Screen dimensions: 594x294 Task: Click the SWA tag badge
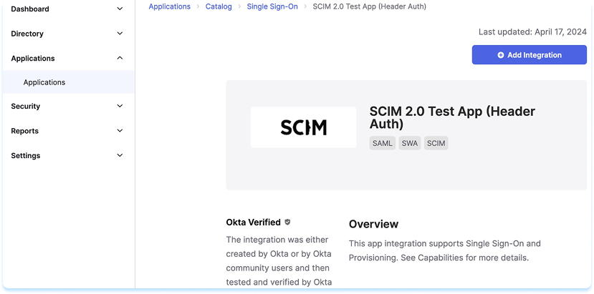410,143
